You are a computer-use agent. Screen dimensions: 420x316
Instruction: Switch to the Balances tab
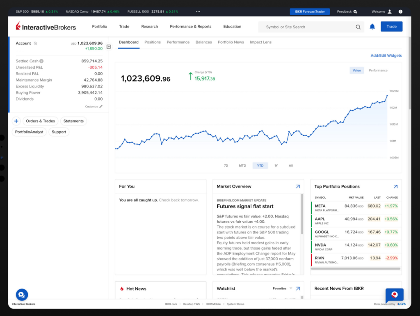(x=203, y=42)
